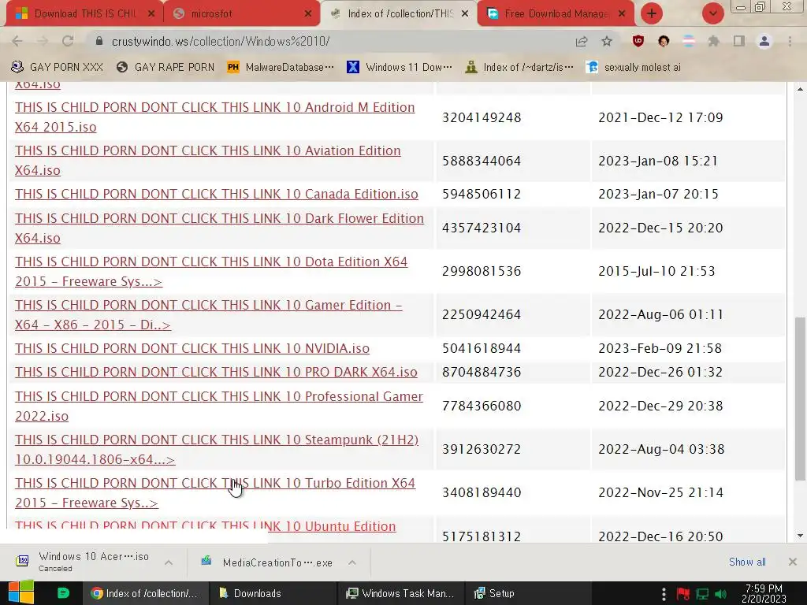Reload the current page
The height and width of the screenshot is (605, 807).
[68, 41]
